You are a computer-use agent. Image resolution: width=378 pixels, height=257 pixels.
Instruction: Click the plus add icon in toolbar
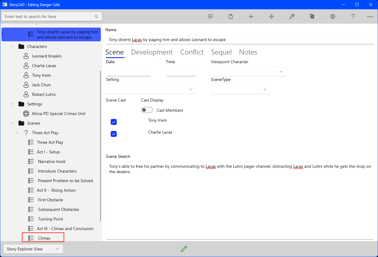pos(251,16)
